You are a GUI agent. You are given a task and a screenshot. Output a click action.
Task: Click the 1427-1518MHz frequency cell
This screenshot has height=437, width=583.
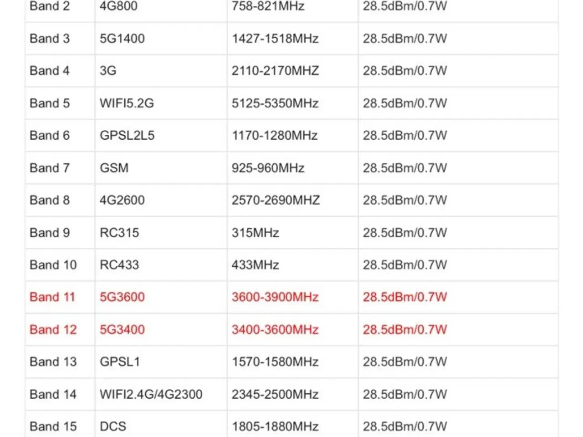[x=275, y=39]
